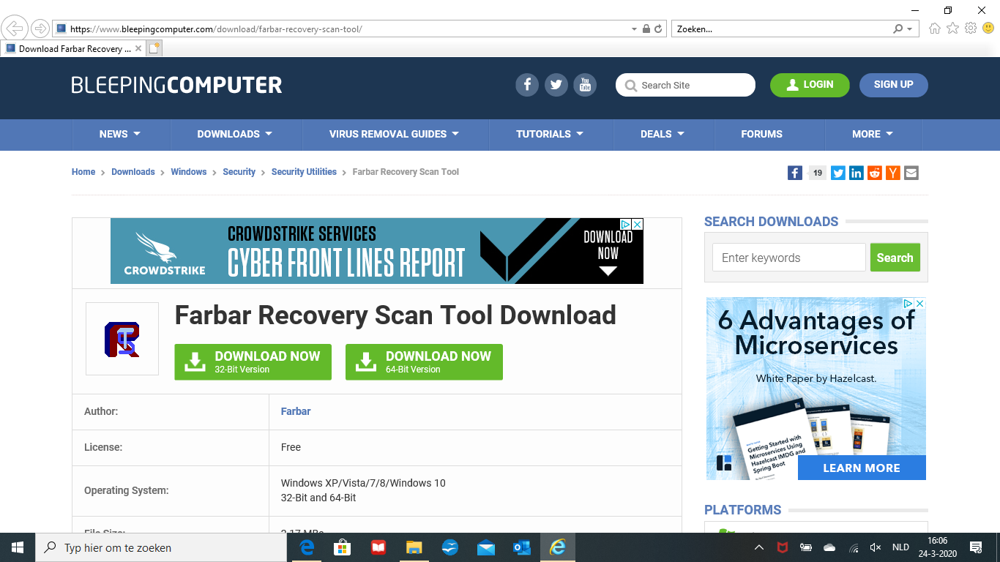Open a new browser tab
The width and height of the screenshot is (1000, 562).
coord(154,48)
